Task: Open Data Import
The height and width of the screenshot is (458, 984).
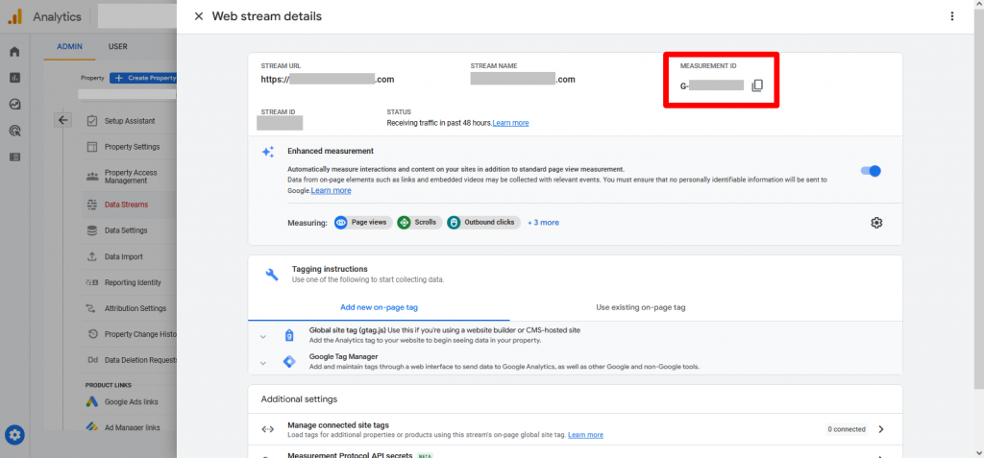Action: tap(124, 256)
